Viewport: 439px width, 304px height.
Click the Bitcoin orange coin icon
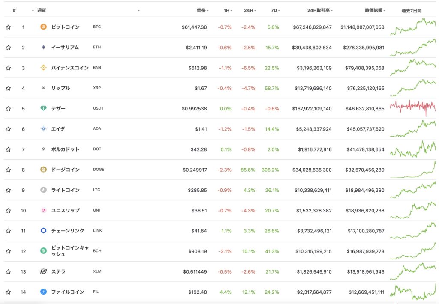[x=43, y=27]
